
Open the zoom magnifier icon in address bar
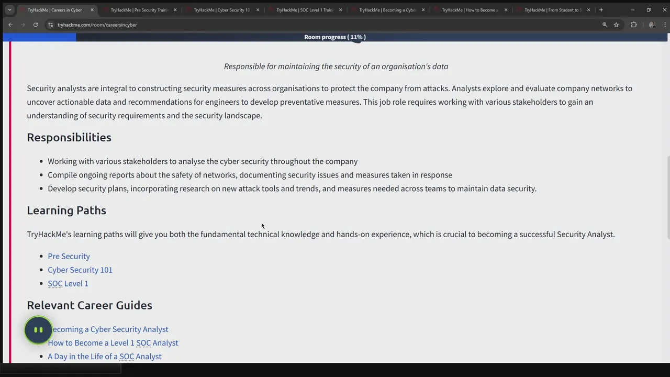tap(605, 25)
